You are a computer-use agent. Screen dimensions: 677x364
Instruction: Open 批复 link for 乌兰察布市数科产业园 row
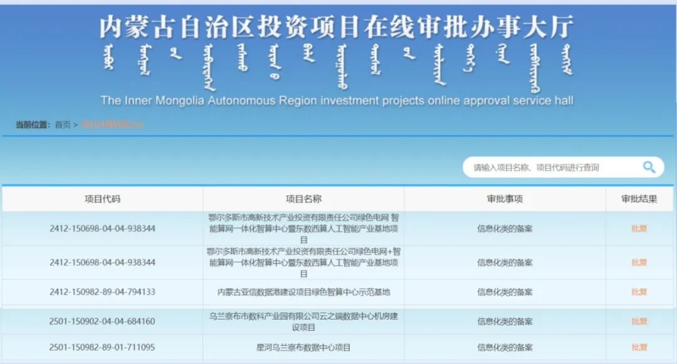(639, 321)
